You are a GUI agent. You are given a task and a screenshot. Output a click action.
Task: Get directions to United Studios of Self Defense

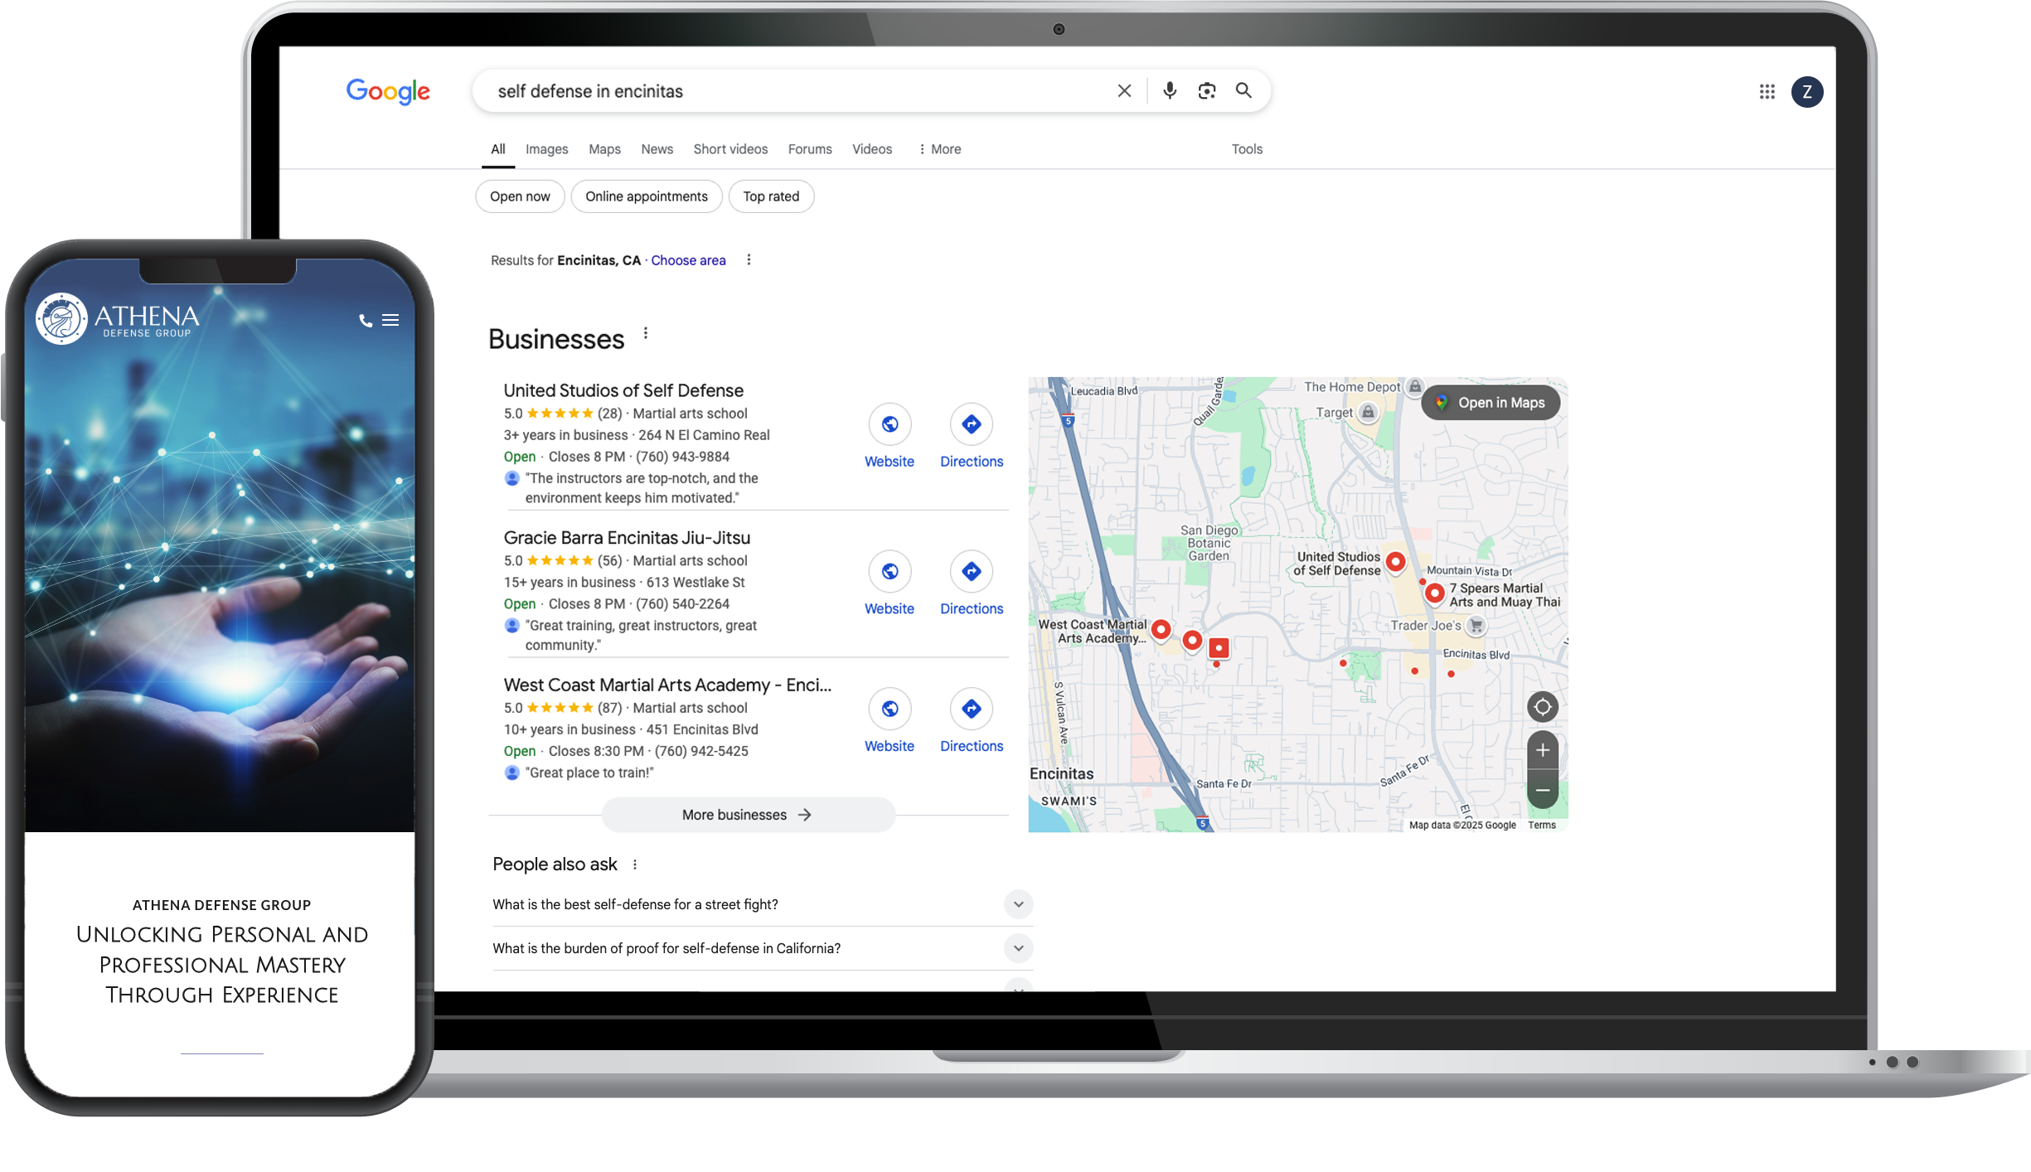point(971,424)
